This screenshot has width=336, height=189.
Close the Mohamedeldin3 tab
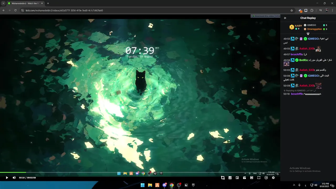click(42, 3)
